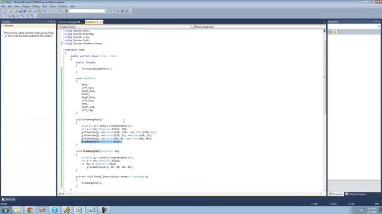Viewport: 382px width, 214px height.
Task: Collapse the General group in Toolbox
Action: click(4, 26)
